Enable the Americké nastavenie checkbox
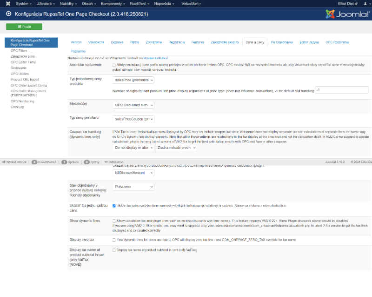 click(114, 65)
